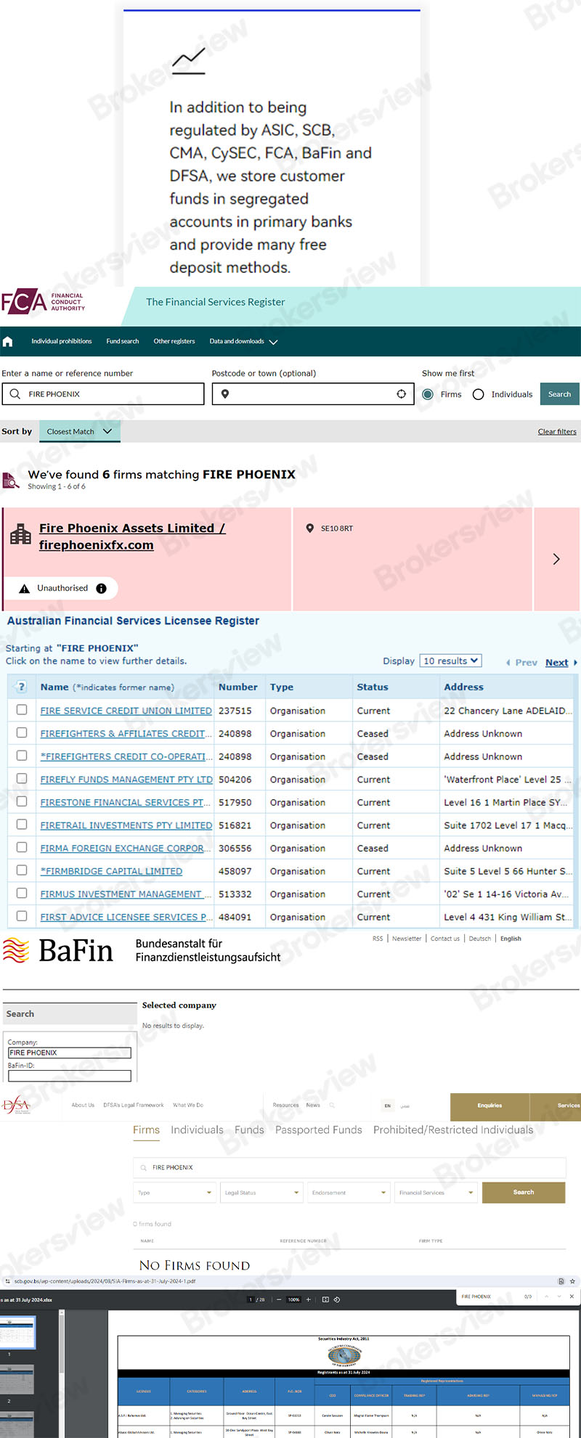The image size is (581, 1438).
Task: Open the Fire Phoenix result via right chevron
Action: [556, 559]
